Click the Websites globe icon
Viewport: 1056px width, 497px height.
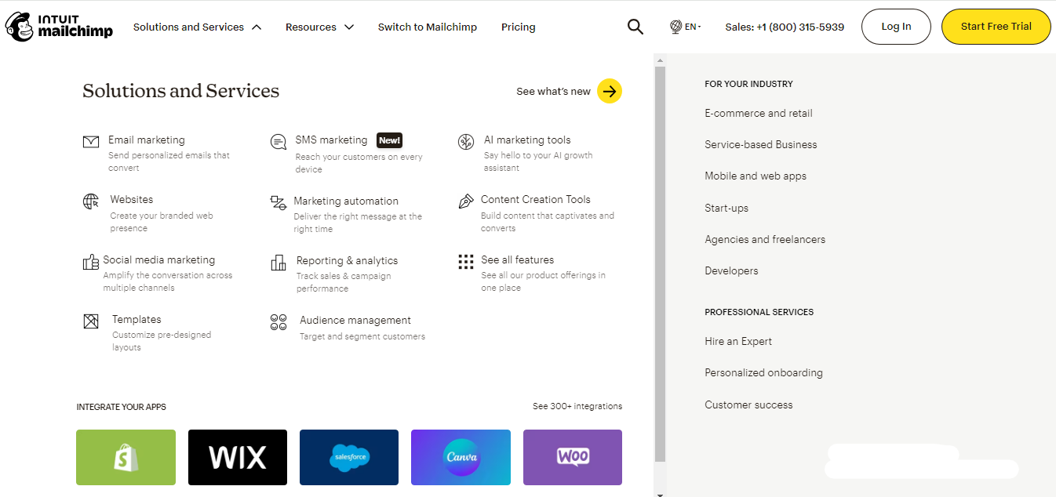tap(91, 201)
